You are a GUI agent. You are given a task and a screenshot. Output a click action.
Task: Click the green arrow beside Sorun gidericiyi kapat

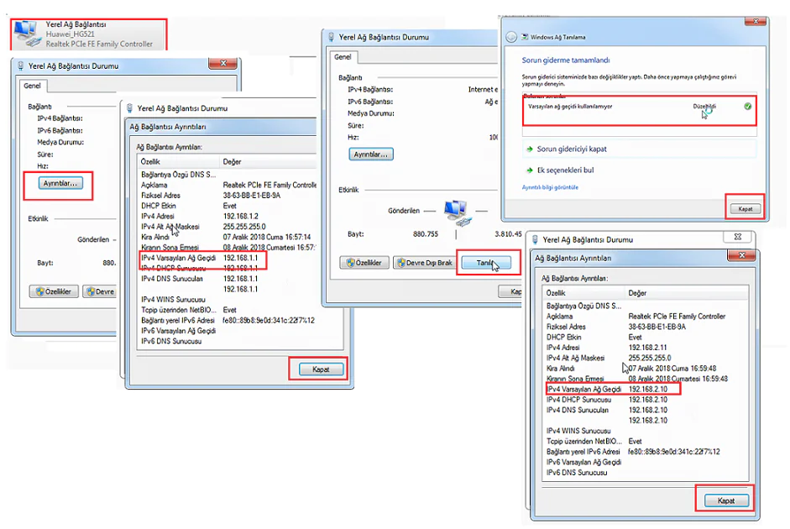[x=529, y=149]
